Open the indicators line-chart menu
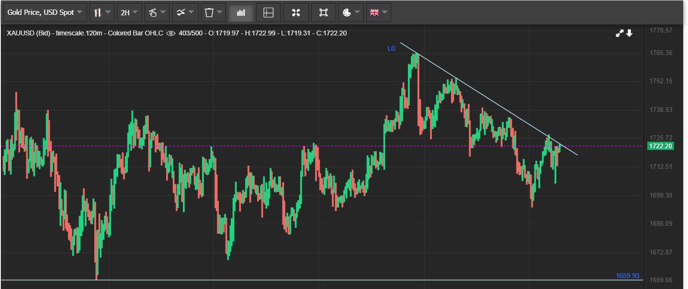 pyautogui.click(x=185, y=12)
